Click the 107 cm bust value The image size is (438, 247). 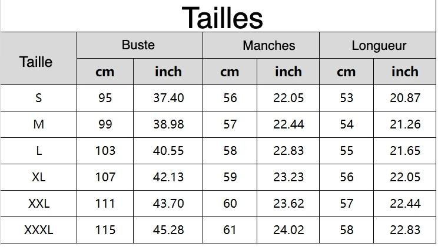(x=105, y=177)
